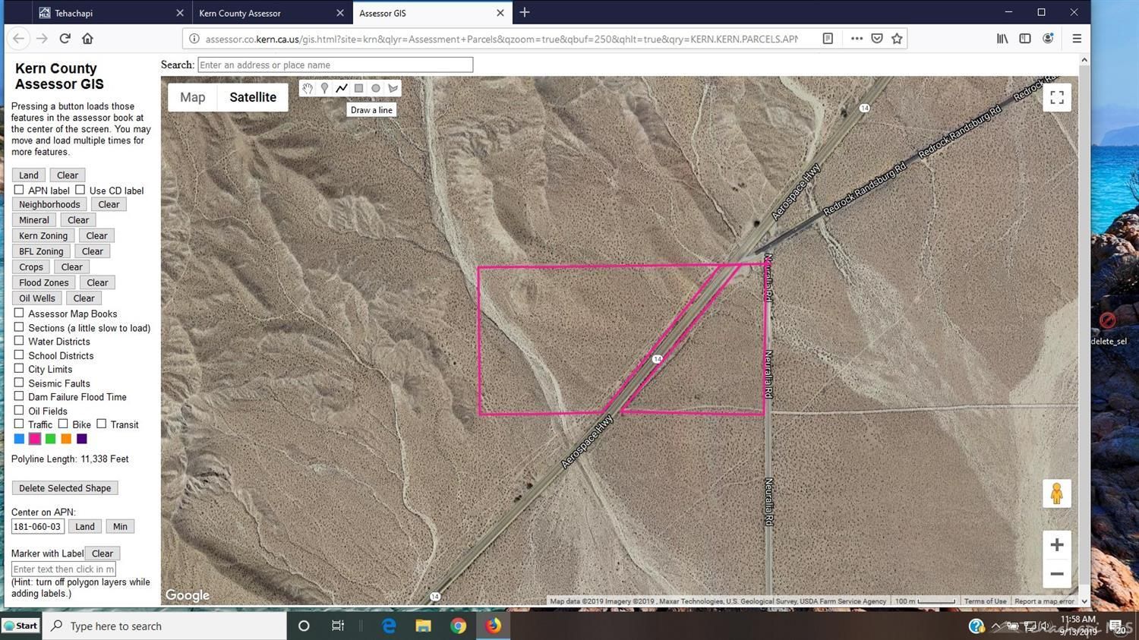Show more browser actions via ellipsis
The height and width of the screenshot is (640, 1139).
(x=856, y=38)
